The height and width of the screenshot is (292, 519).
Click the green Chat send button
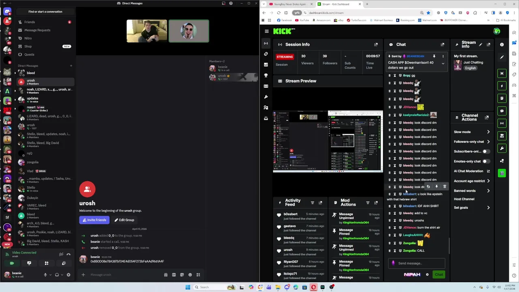tap(439, 275)
